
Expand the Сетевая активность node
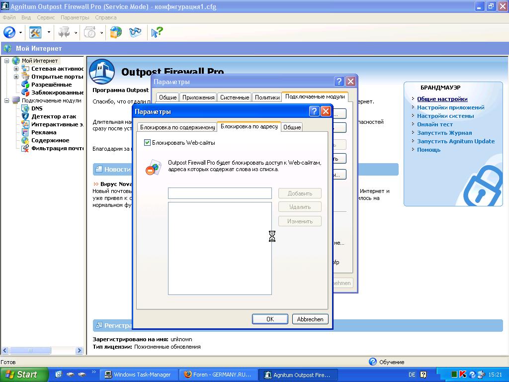tap(16, 69)
